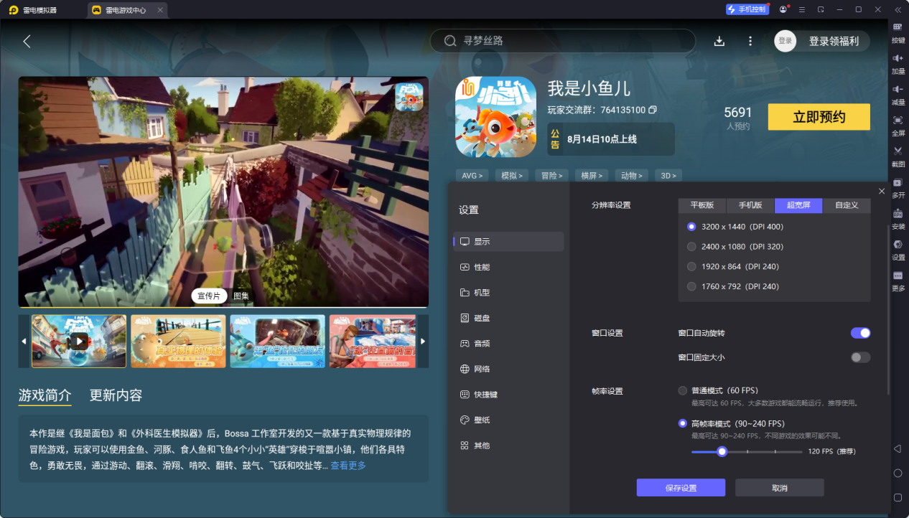Click the download manager icon
The image size is (909, 518).
click(719, 41)
